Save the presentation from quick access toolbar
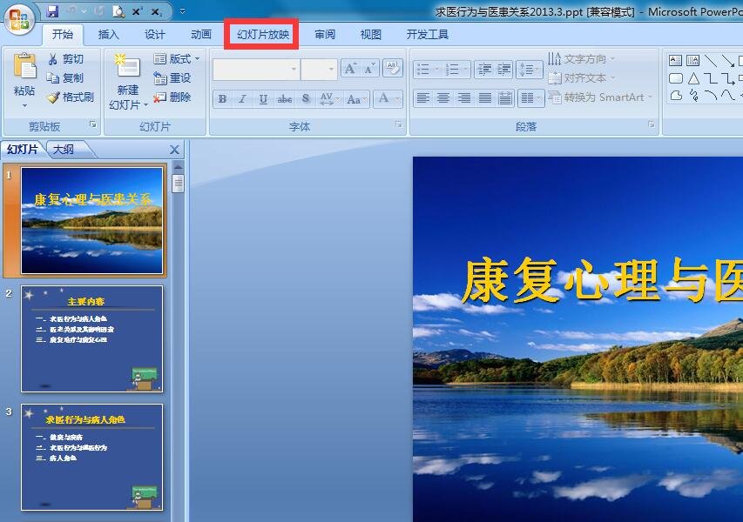Viewport: 743px width, 522px height. coord(52,11)
